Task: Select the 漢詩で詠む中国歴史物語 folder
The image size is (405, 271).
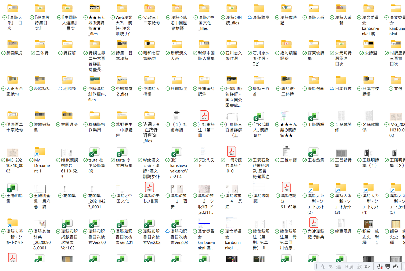Action: [177, 8]
